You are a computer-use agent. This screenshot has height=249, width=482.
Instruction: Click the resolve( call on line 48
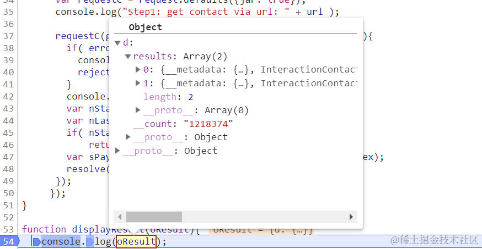(x=88, y=169)
